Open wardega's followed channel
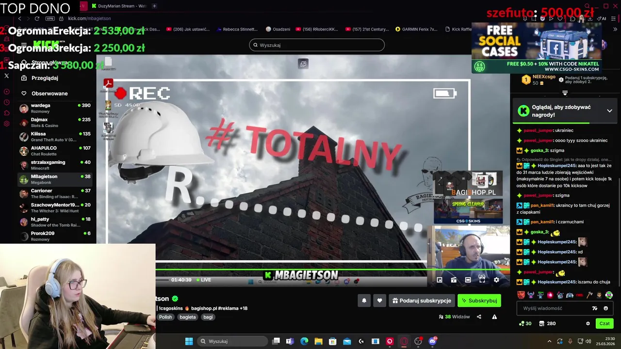 tap(55, 108)
